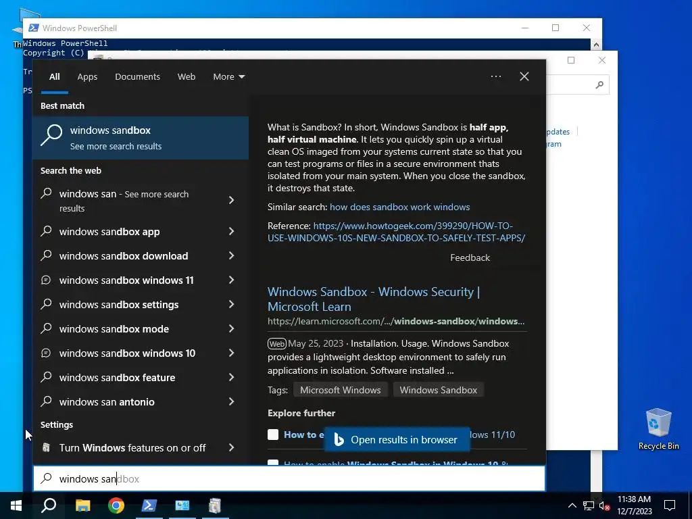Click the muted volume tray icon
This screenshot has height=519, width=692.
605,505
